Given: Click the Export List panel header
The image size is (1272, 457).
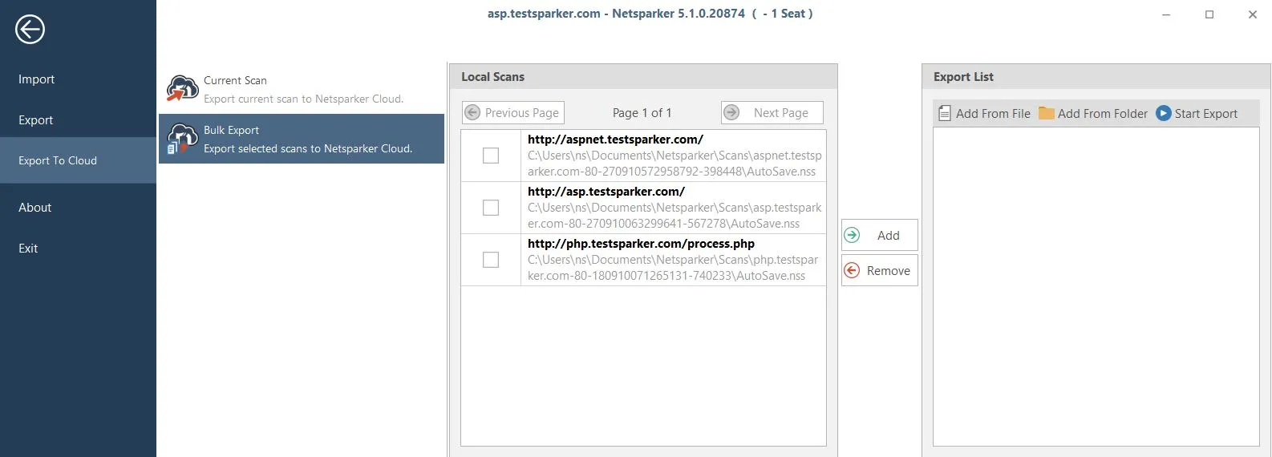Looking at the screenshot, I should coord(1096,77).
